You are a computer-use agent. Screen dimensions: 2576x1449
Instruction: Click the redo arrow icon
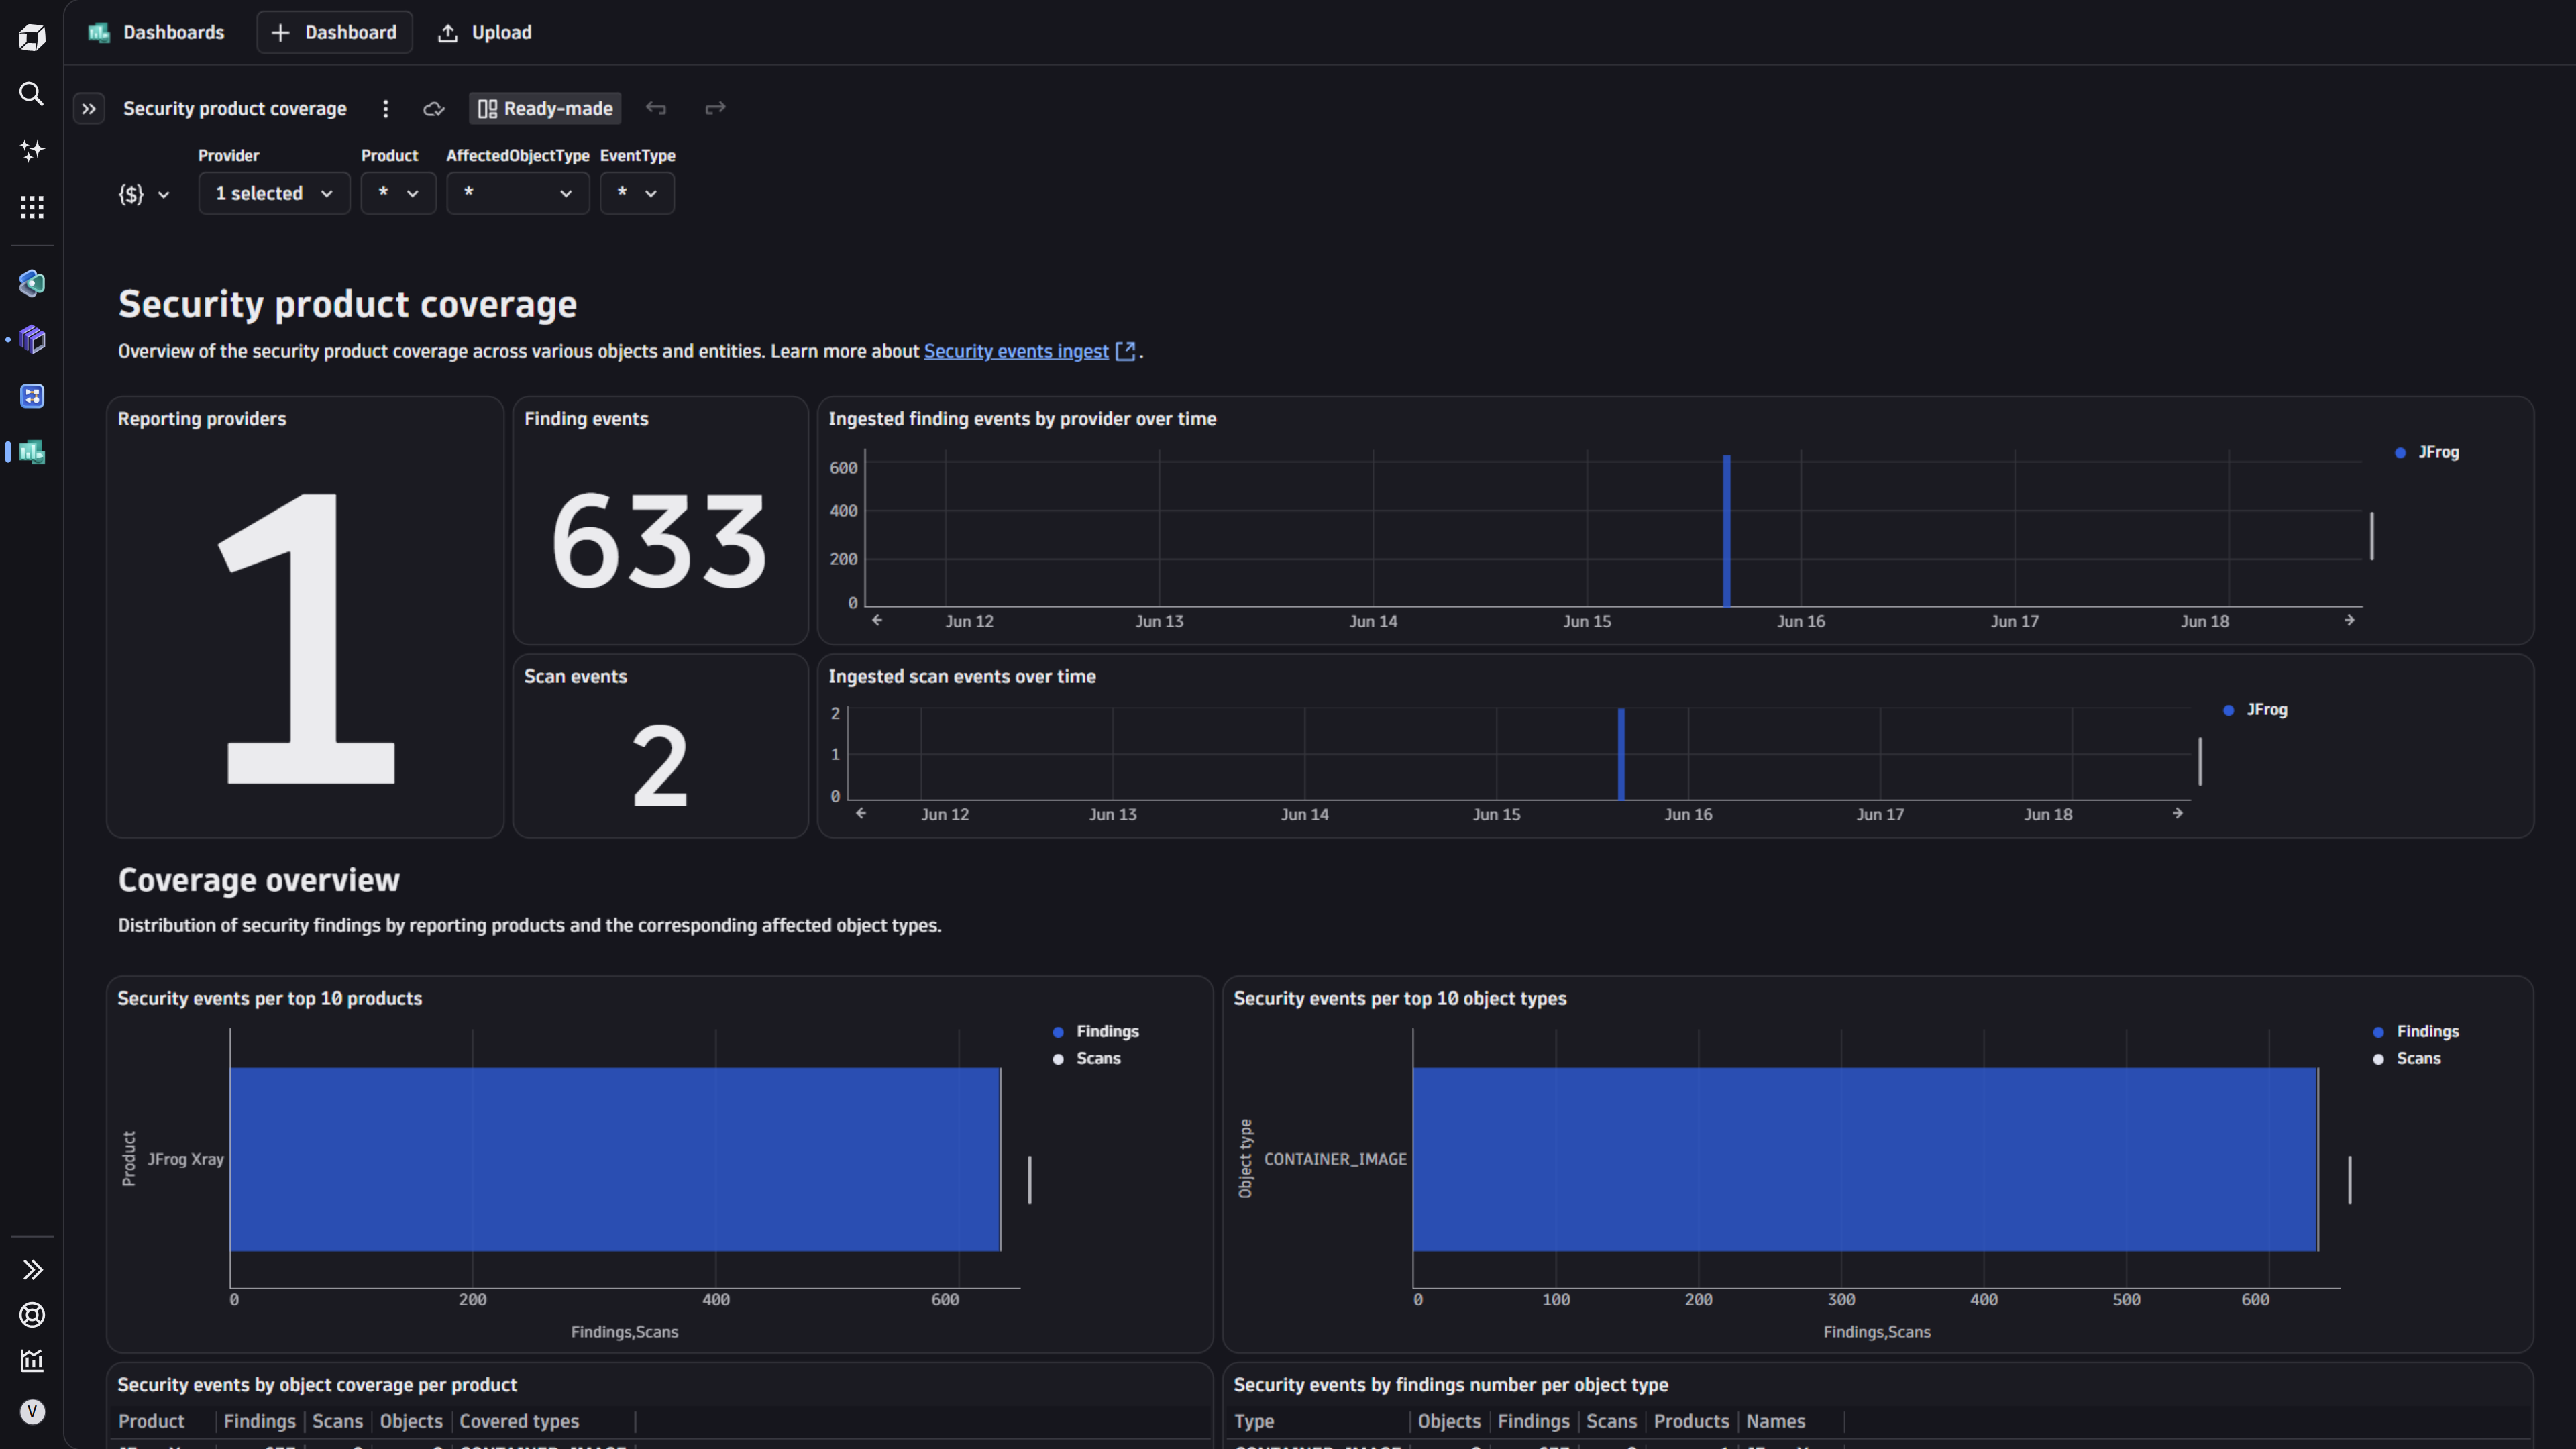coord(715,108)
